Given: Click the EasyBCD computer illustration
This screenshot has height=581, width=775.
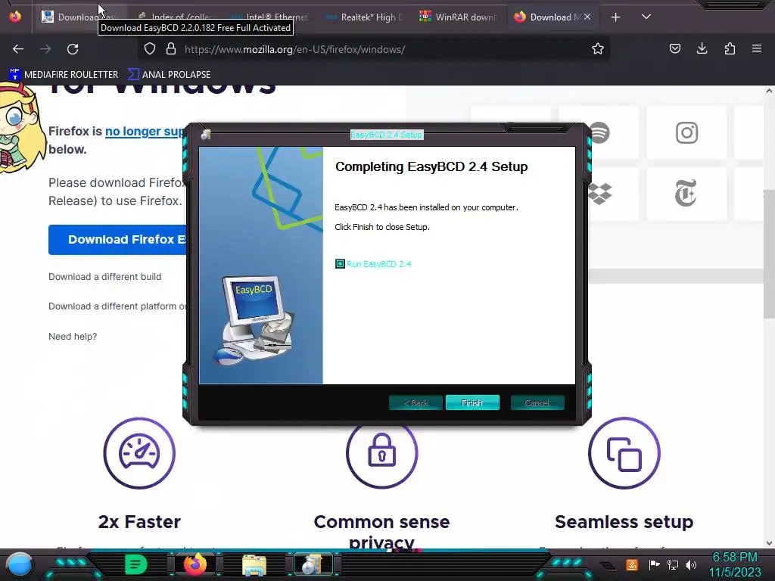Looking at the screenshot, I should click(254, 320).
